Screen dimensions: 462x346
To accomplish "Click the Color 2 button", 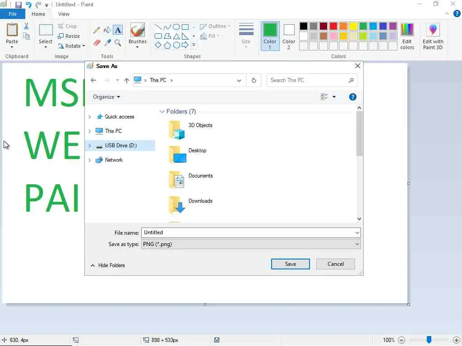I will (x=289, y=36).
